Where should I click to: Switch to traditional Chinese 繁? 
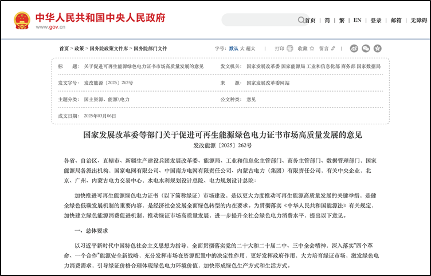[x=342, y=20]
